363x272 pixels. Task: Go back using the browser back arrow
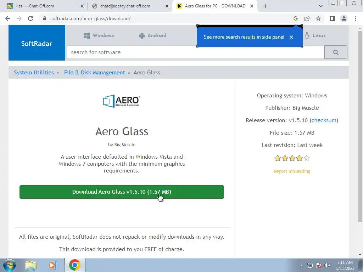tap(8, 18)
